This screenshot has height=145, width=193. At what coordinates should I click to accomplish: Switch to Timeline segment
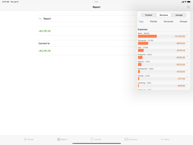tap(148, 15)
